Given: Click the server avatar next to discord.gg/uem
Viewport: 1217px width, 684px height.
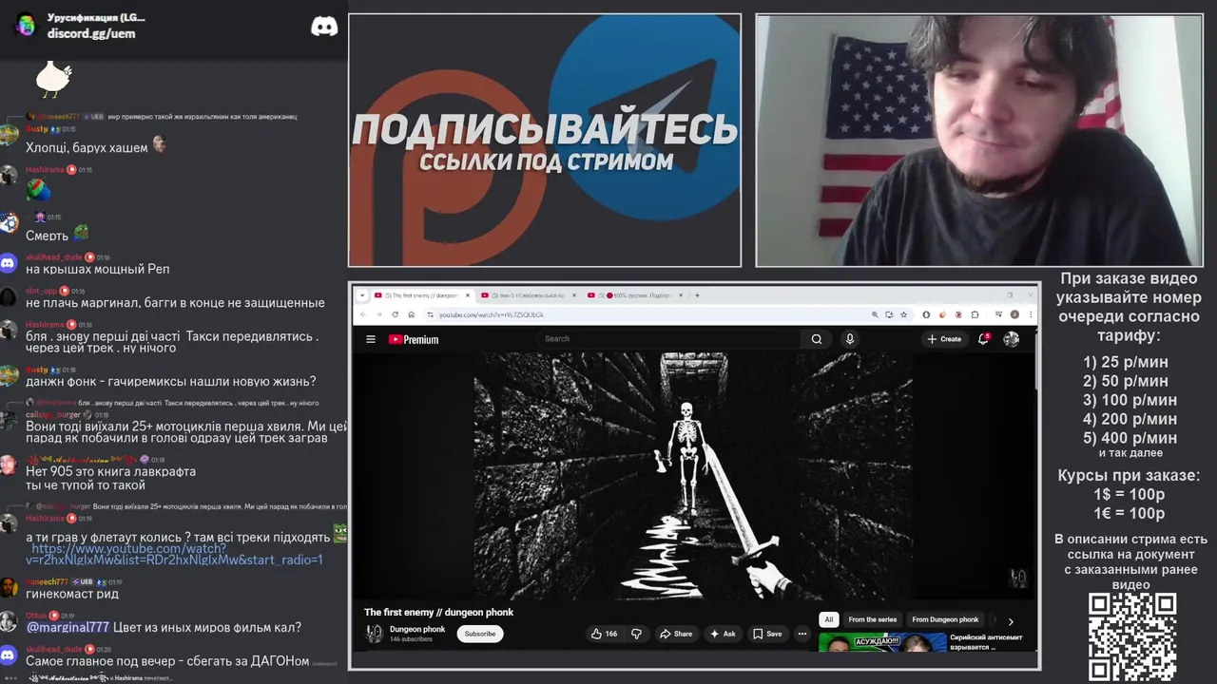Looking at the screenshot, I should pos(26,26).
